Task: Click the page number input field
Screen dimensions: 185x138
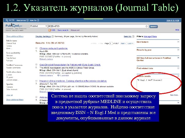Action: coord(111,43)
